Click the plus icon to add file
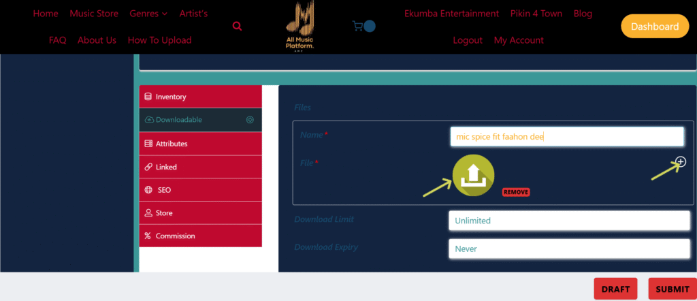The width and height of the screenshot is (697, 301). 681,162
